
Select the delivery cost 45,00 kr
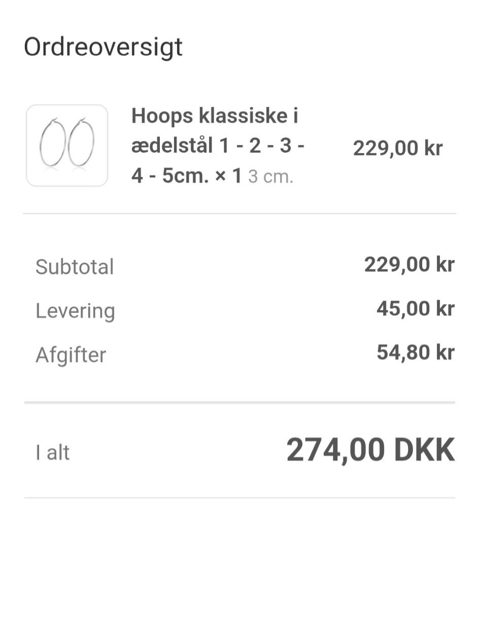coord(415,308)
